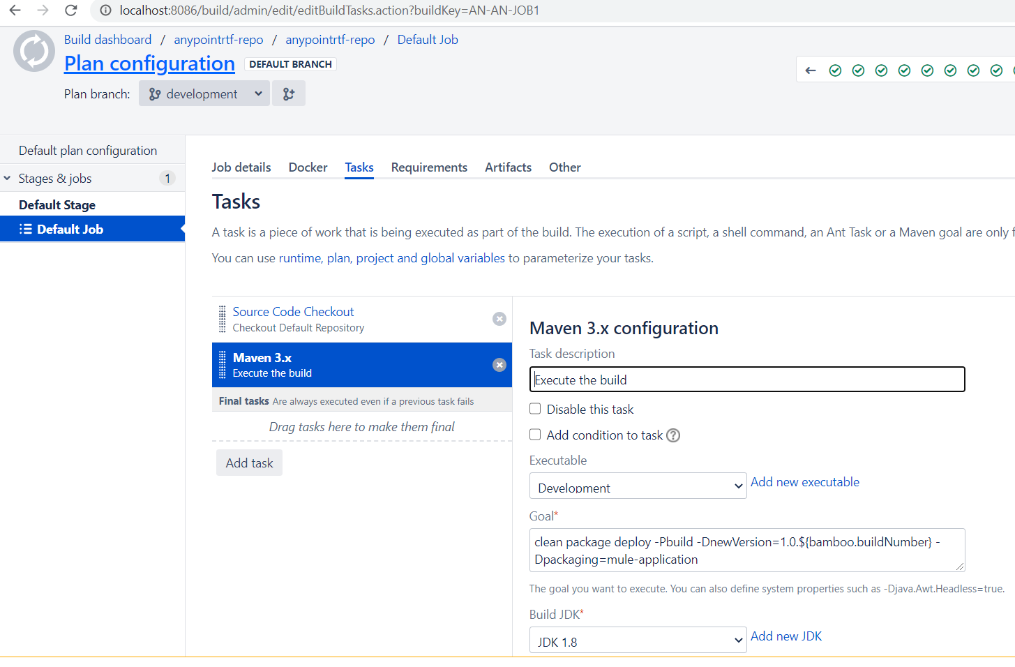The image size is (1015, 667).
Task: Remove the Source Code Checkout task
Action: tap(499, 319)
